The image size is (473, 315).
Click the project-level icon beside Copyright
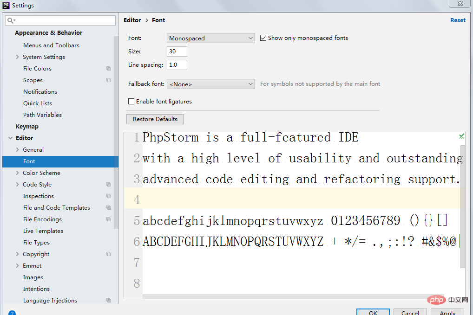(x=108, y=254)
